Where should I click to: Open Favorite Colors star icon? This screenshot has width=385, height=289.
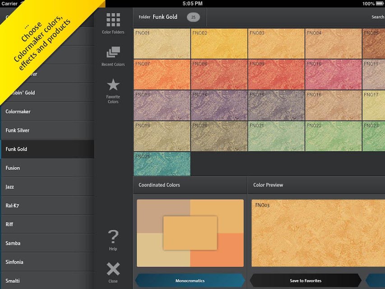(113, 84)
